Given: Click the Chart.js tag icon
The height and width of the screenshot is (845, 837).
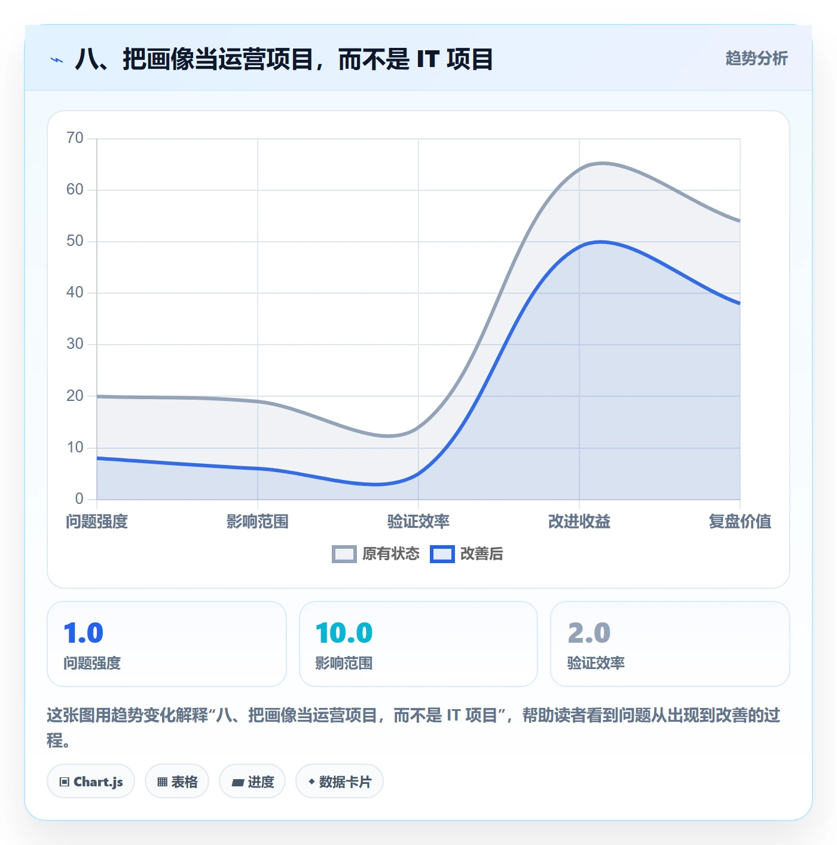Looking at the screenshot, I should pos(65,782).
